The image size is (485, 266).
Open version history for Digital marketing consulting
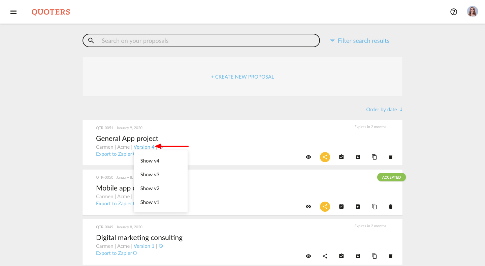[161, 246]
